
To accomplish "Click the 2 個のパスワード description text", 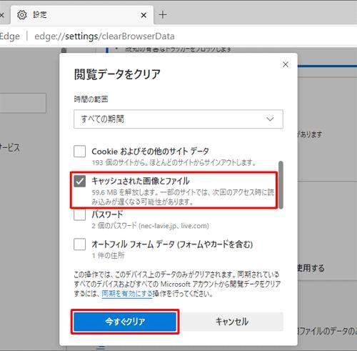I will (x=151, y=225).
